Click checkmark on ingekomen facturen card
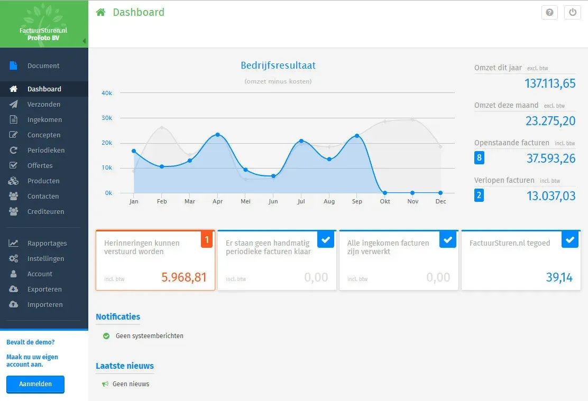 [x=447, y=240]
